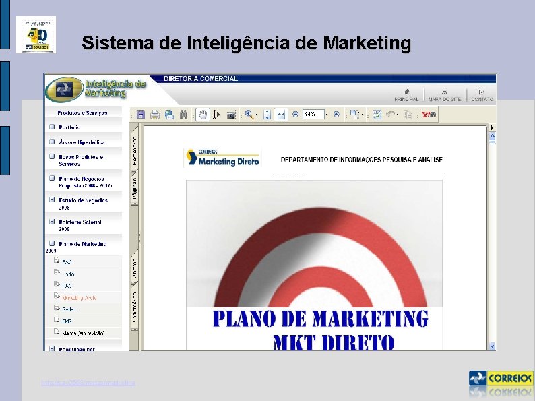Click the zoom in plus button

[336, 115]
